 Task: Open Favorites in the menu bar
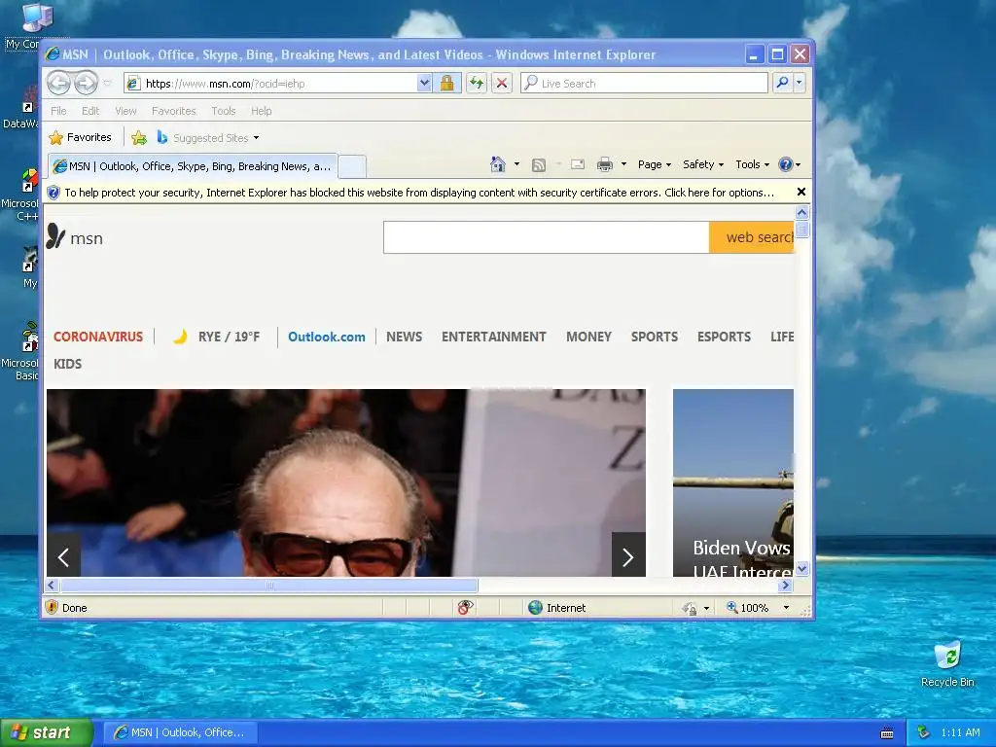click(173, 111)
